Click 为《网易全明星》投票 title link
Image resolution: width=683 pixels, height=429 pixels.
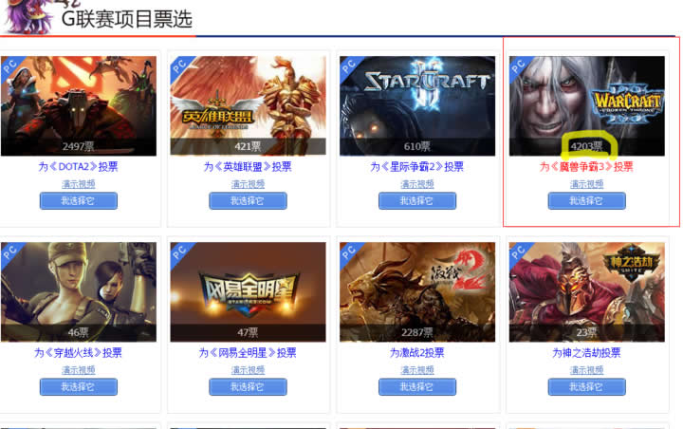(x=248, y=353)
